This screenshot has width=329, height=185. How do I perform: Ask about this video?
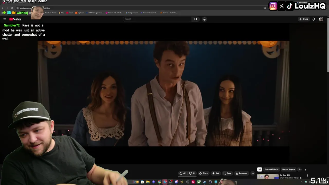[215, 173]
